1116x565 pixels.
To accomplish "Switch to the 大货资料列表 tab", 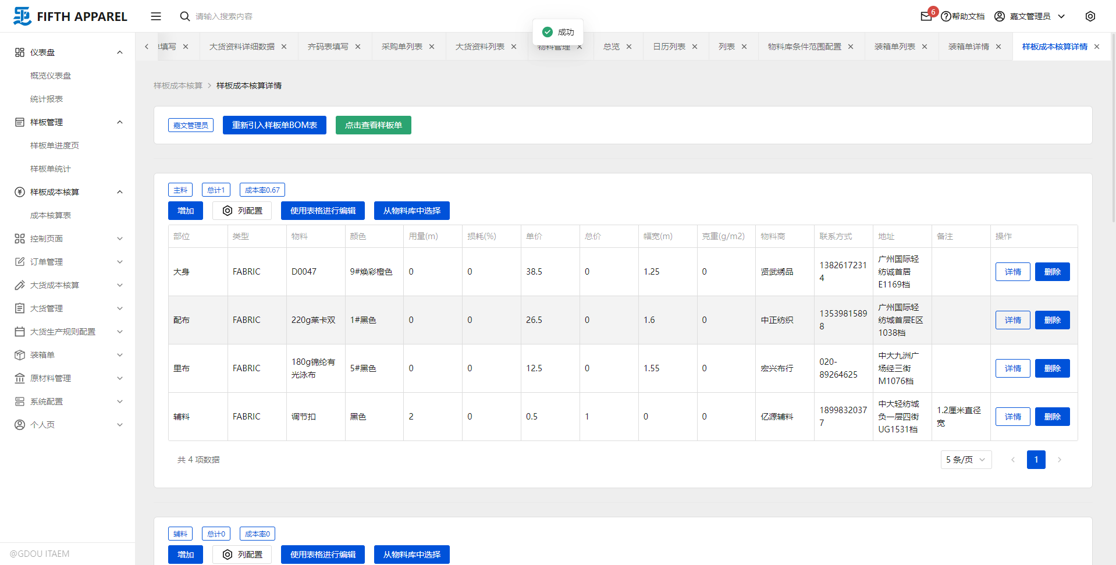I will [480, 47].
